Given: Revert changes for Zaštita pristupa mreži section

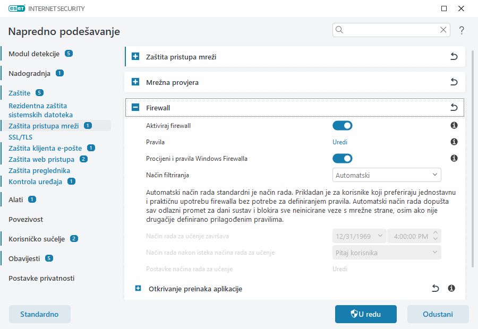Looking at the screenshot, I should click(x=454, y=56).
